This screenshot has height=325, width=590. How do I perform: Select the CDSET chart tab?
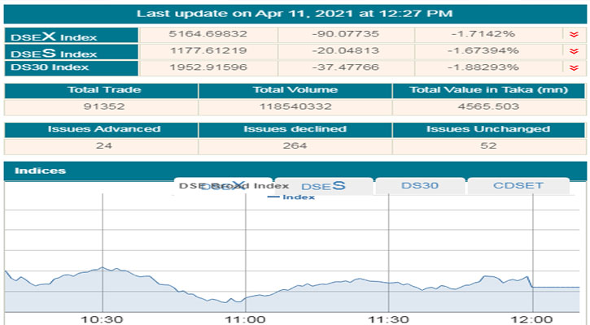pos(518,186)
